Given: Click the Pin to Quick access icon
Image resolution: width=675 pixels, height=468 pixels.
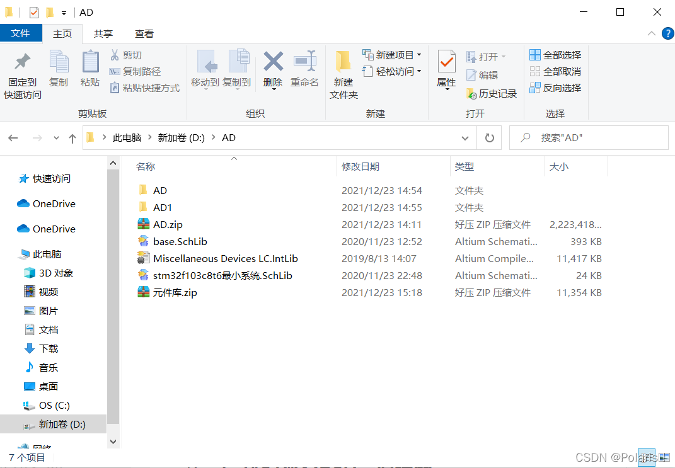Looking at the screenshot, I should pyautogui.click(x=23, y=62).
